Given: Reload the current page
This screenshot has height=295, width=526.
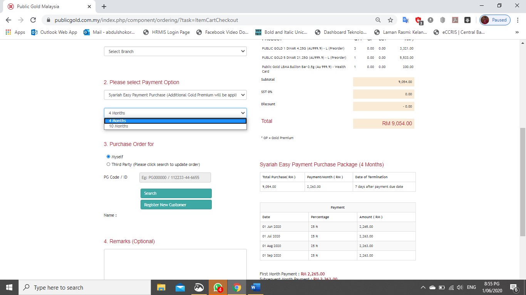Looking at the screenshot, I should tap(33, 20).
